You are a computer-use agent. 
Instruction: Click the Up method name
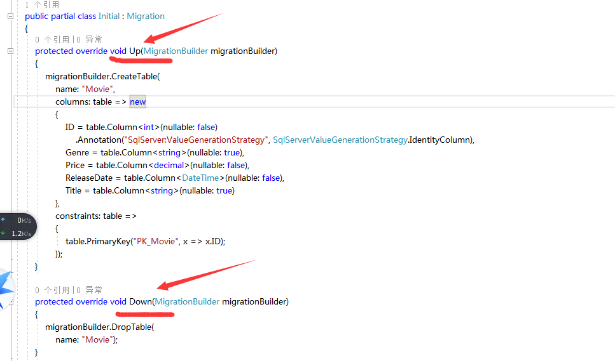(x=135, y=51)
